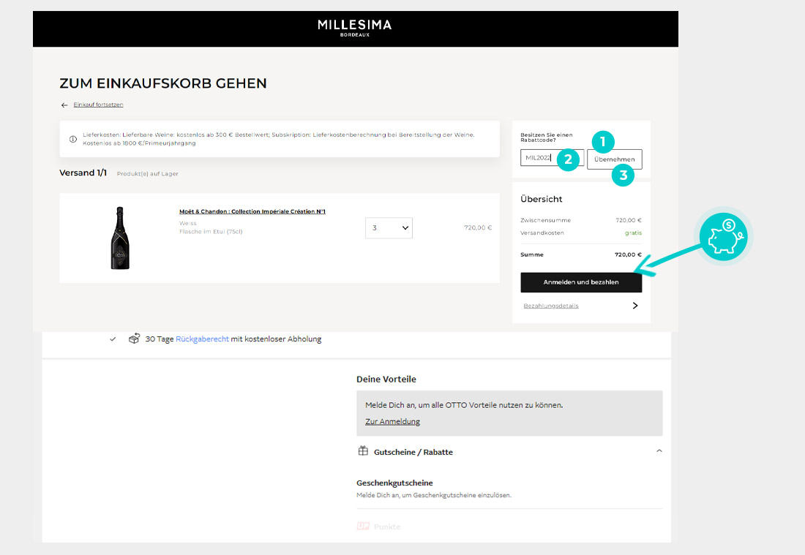This screenshot has height=555, width=805.
Task: Click the Moët & Chandon bottle thumbnail
Action: tap(120, 238)
